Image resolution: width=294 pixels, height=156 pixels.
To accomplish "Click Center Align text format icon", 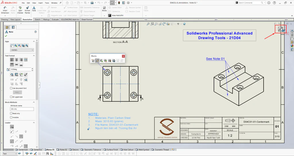I will [x=16, y=60].
